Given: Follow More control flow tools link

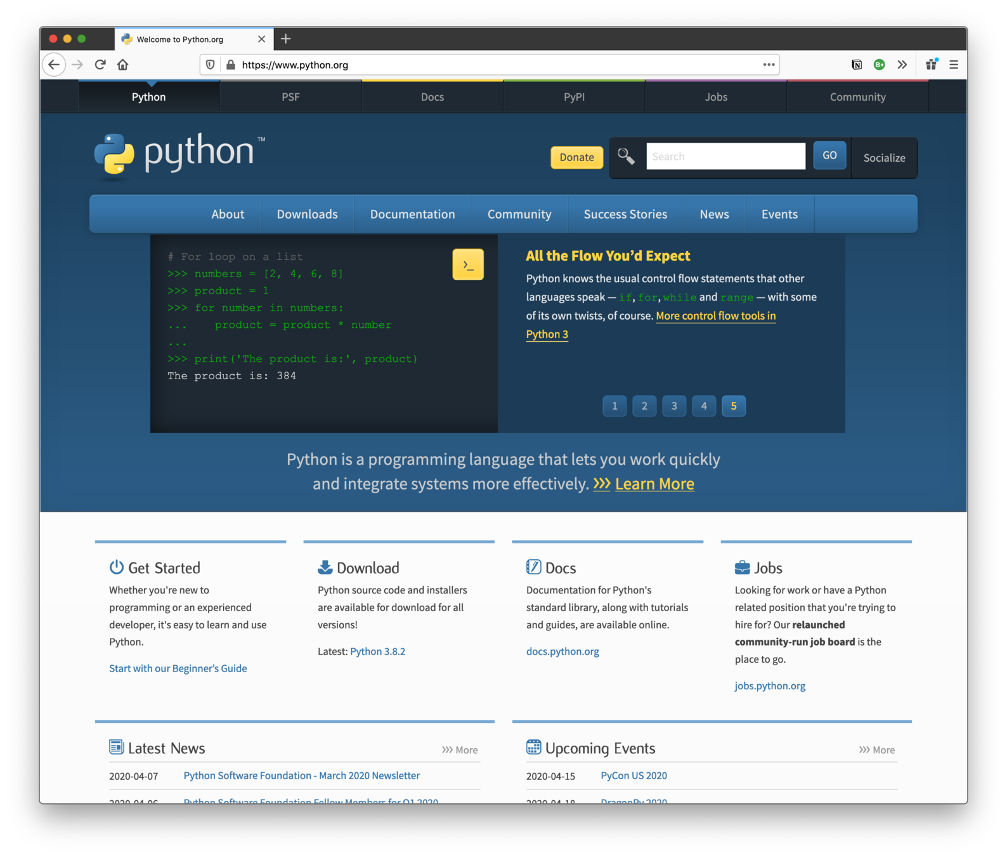Looking at the screenshot, I should coord(715,316).
